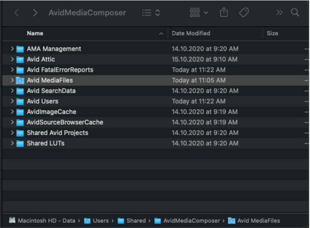Image resolution: width=310 pixels, height=228 pixels.
Task: Sort by Date Modified column header
Action: pos(191,33)
